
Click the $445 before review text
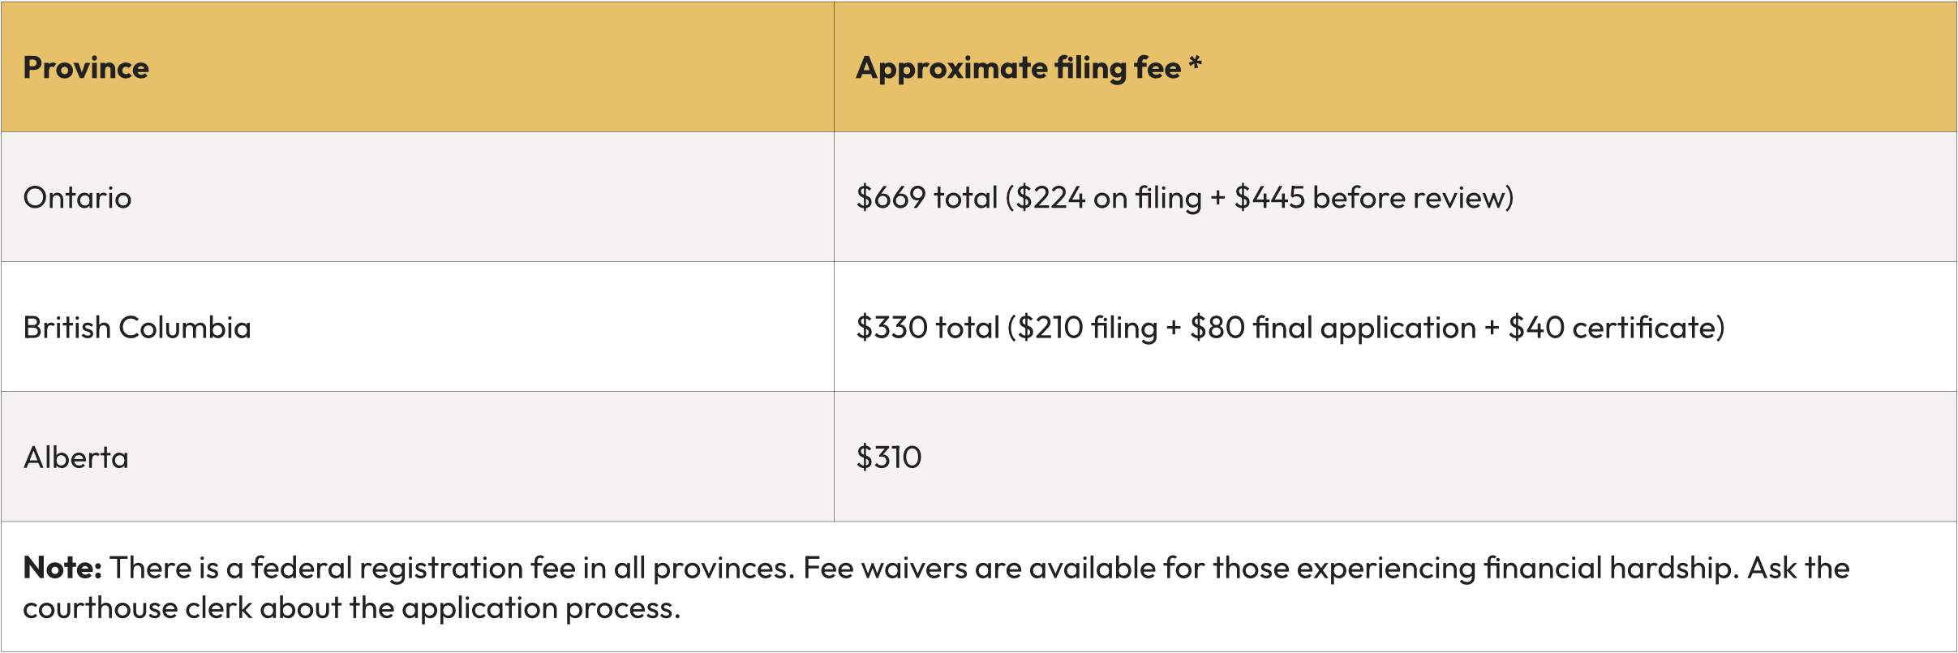click(x=1371, y=198)
